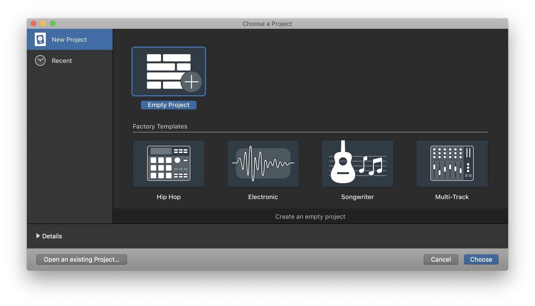Pick the Songwriter guitar template
This screenshot has width=535, height=306.
[357, 163]
